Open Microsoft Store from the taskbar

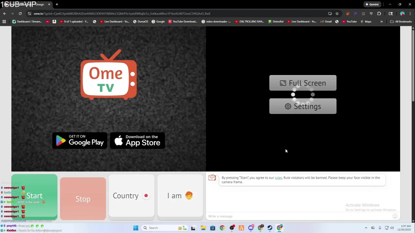coord(212,228)
